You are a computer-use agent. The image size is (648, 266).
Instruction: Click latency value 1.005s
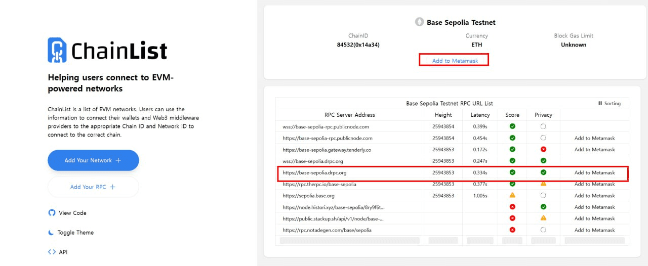tap(480, 196)
